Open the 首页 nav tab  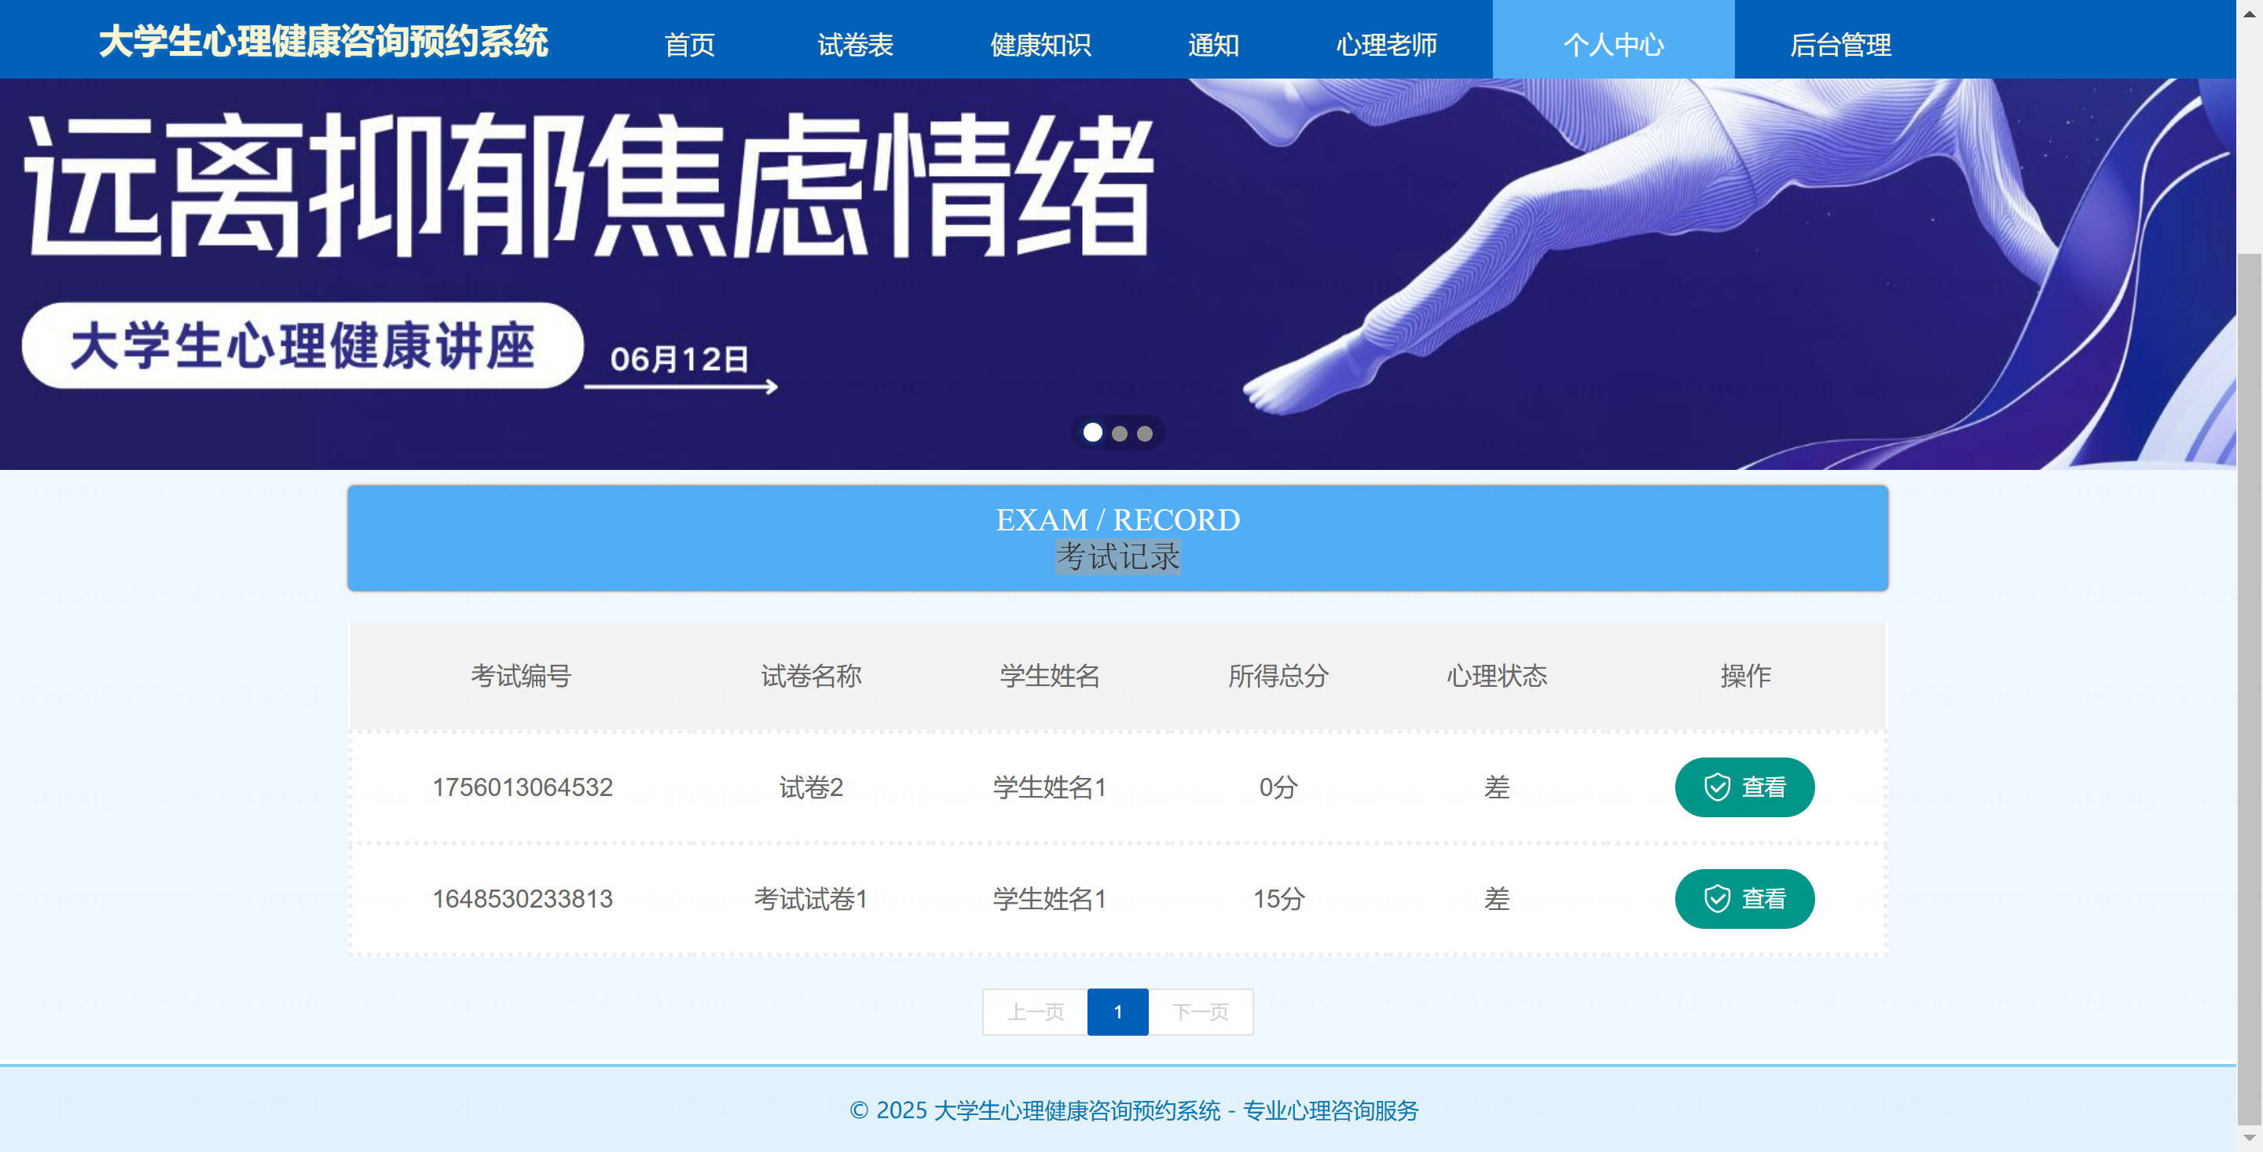pyautogui.click(x=689, y=44)
